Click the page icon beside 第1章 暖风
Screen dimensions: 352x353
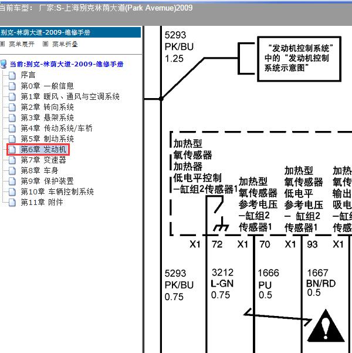(12, 96)
